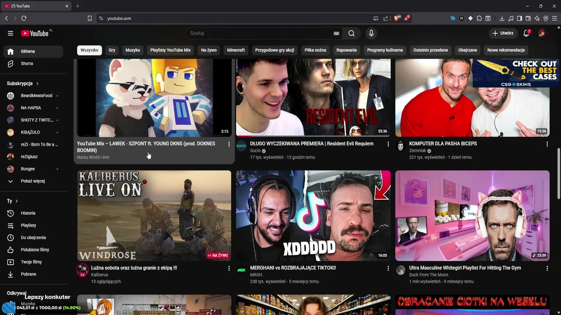Open Polubione filmy liked videos
This screenshot has width=561, height=315.
34,250
